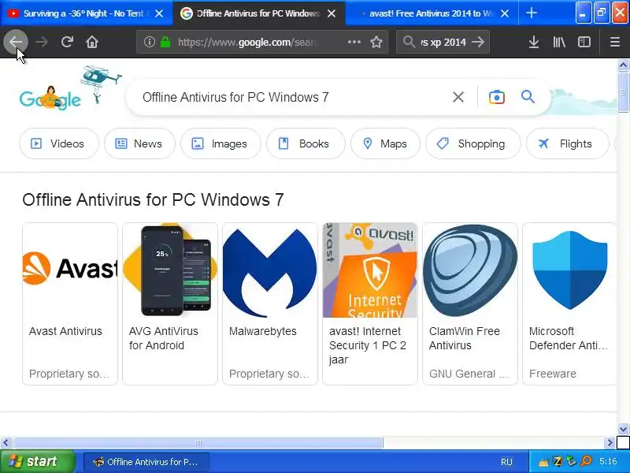
Task: Open the Malwarebytes logo card
Action: point(270,304)
